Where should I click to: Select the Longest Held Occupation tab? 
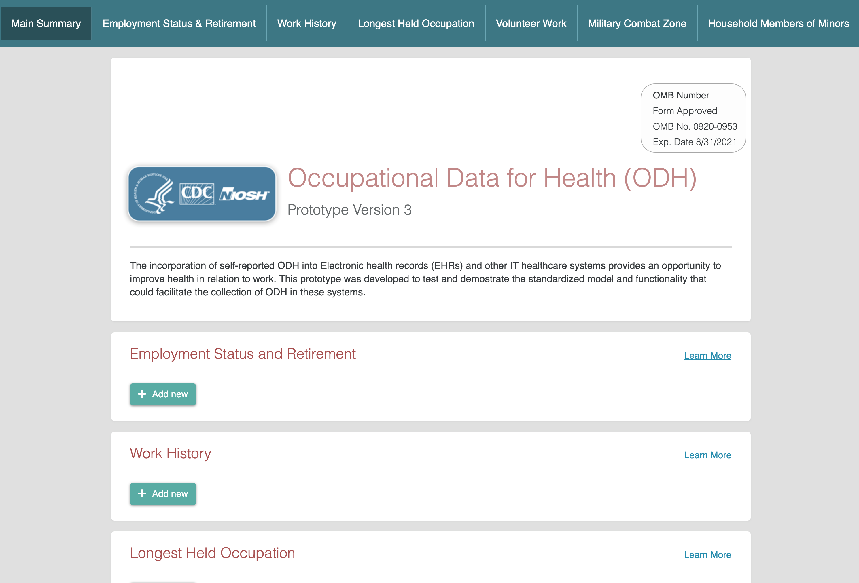[416, 23]
